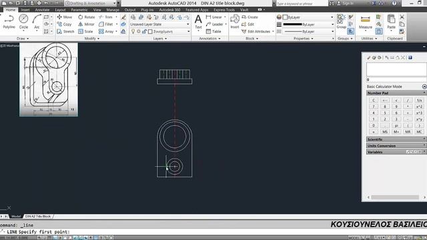Click the keyword search field
Image resolution: width=427 pixels, height=240 pixels.
(x=302, y=3)
